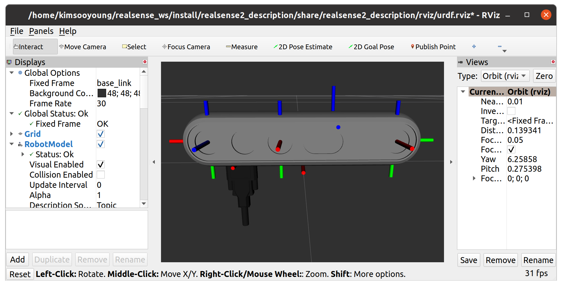This screenshot has height=286, width=562.
Task: Select the 2D Goal Pose tool
Action: click(371, 47)
